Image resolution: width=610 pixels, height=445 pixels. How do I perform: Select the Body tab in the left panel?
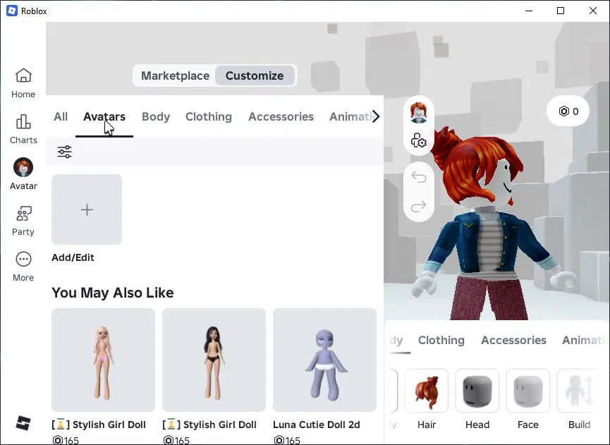(156, 116)
